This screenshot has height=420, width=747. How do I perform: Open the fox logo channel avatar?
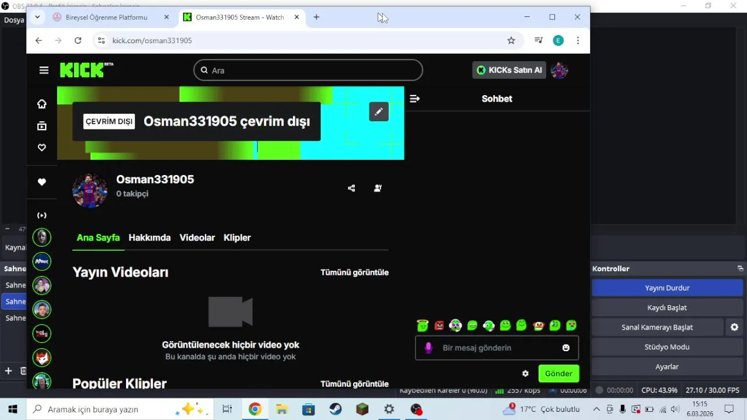[41, 357]
